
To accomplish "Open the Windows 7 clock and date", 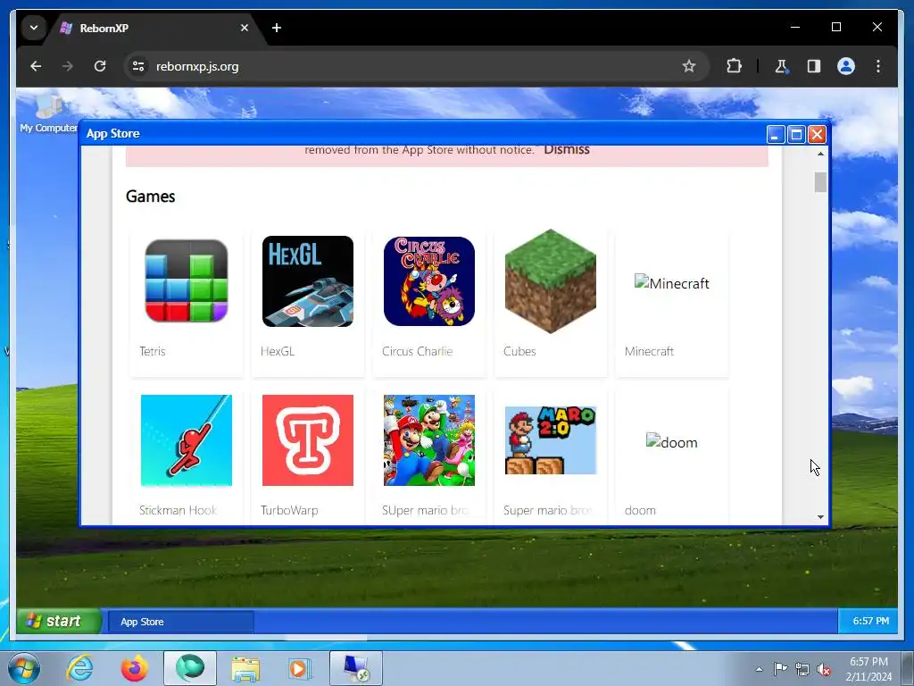I will (868, 669).
